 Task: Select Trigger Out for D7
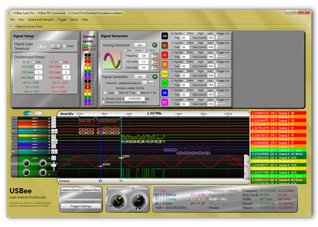click(215, 99)
